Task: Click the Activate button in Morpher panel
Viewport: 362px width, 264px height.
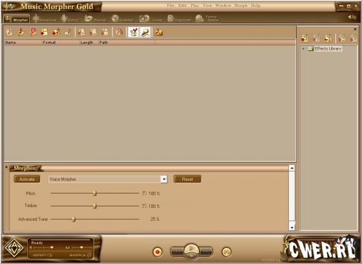Action: 27,179
